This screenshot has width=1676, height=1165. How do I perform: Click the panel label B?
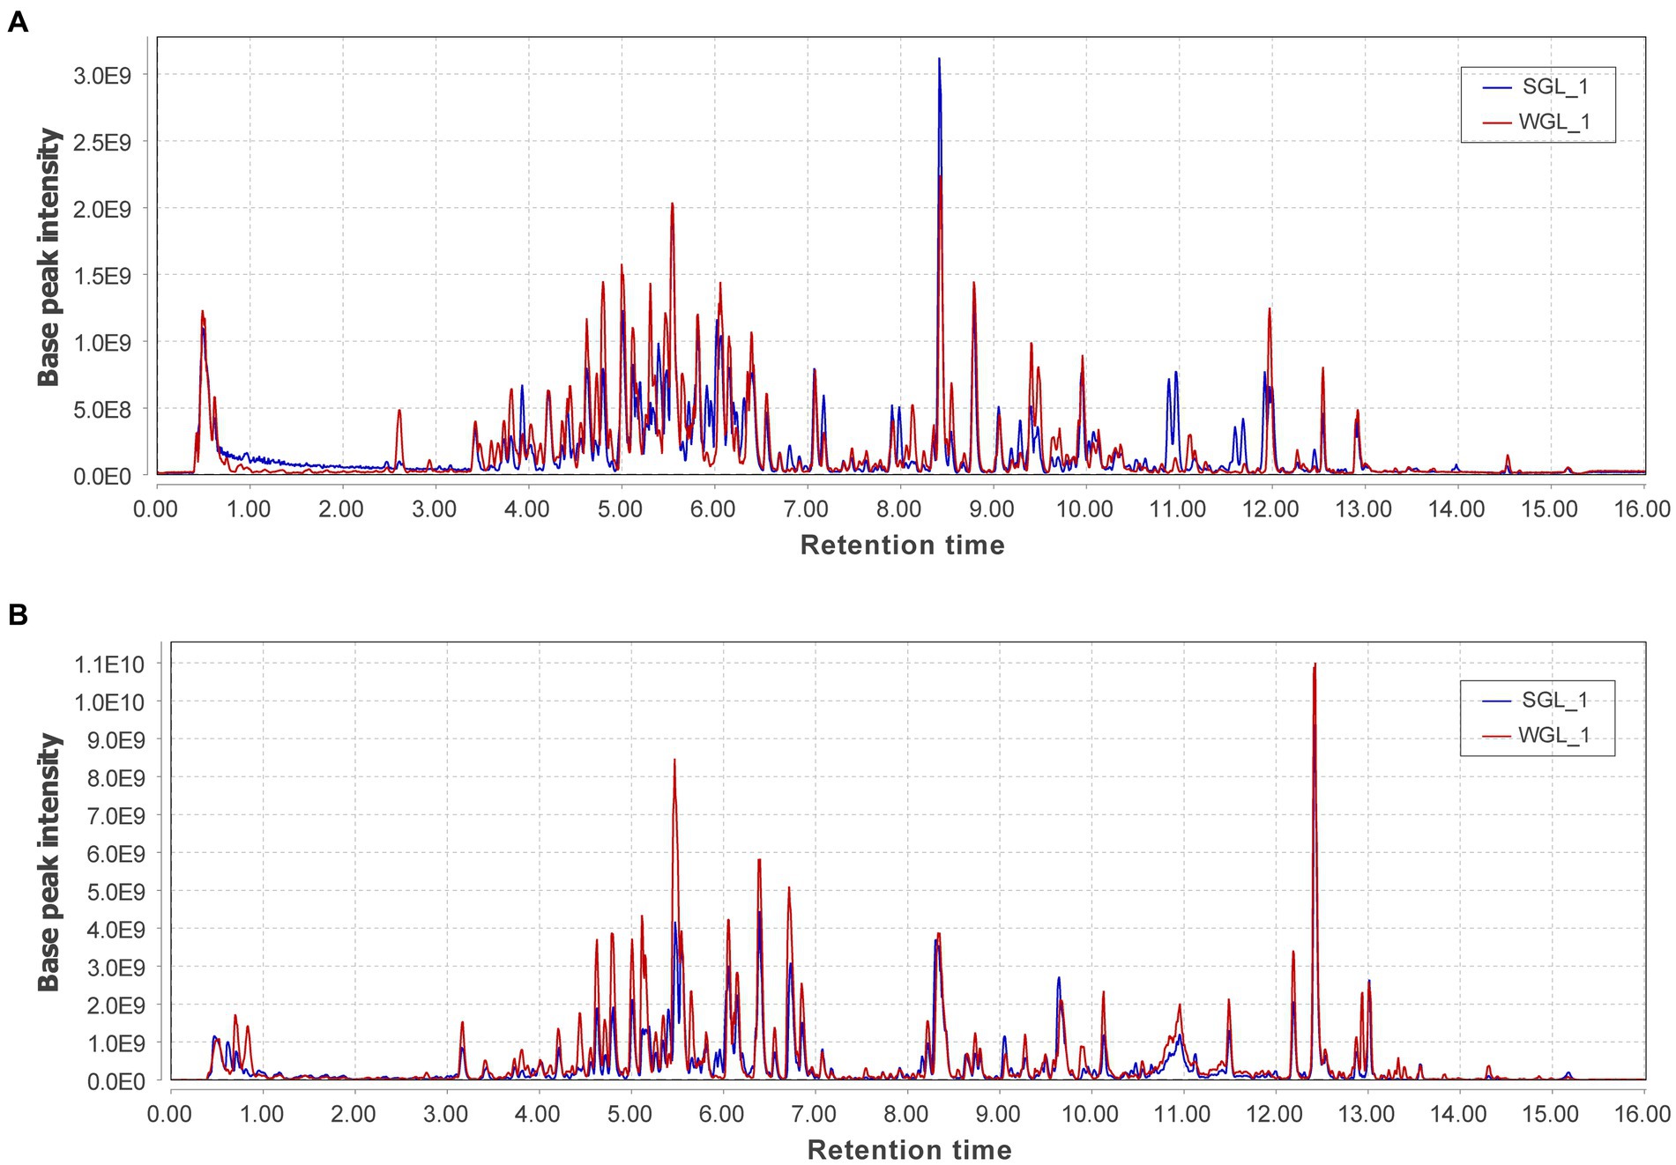(x=18, y=615)
